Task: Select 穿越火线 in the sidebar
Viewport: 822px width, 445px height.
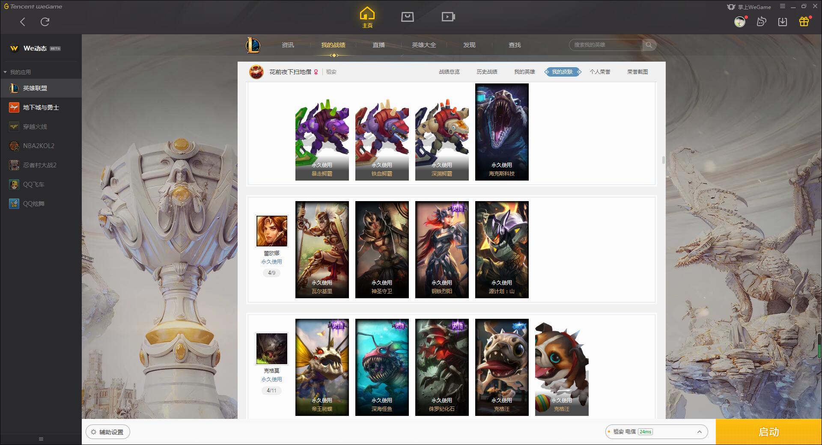Action: (41, 127)
